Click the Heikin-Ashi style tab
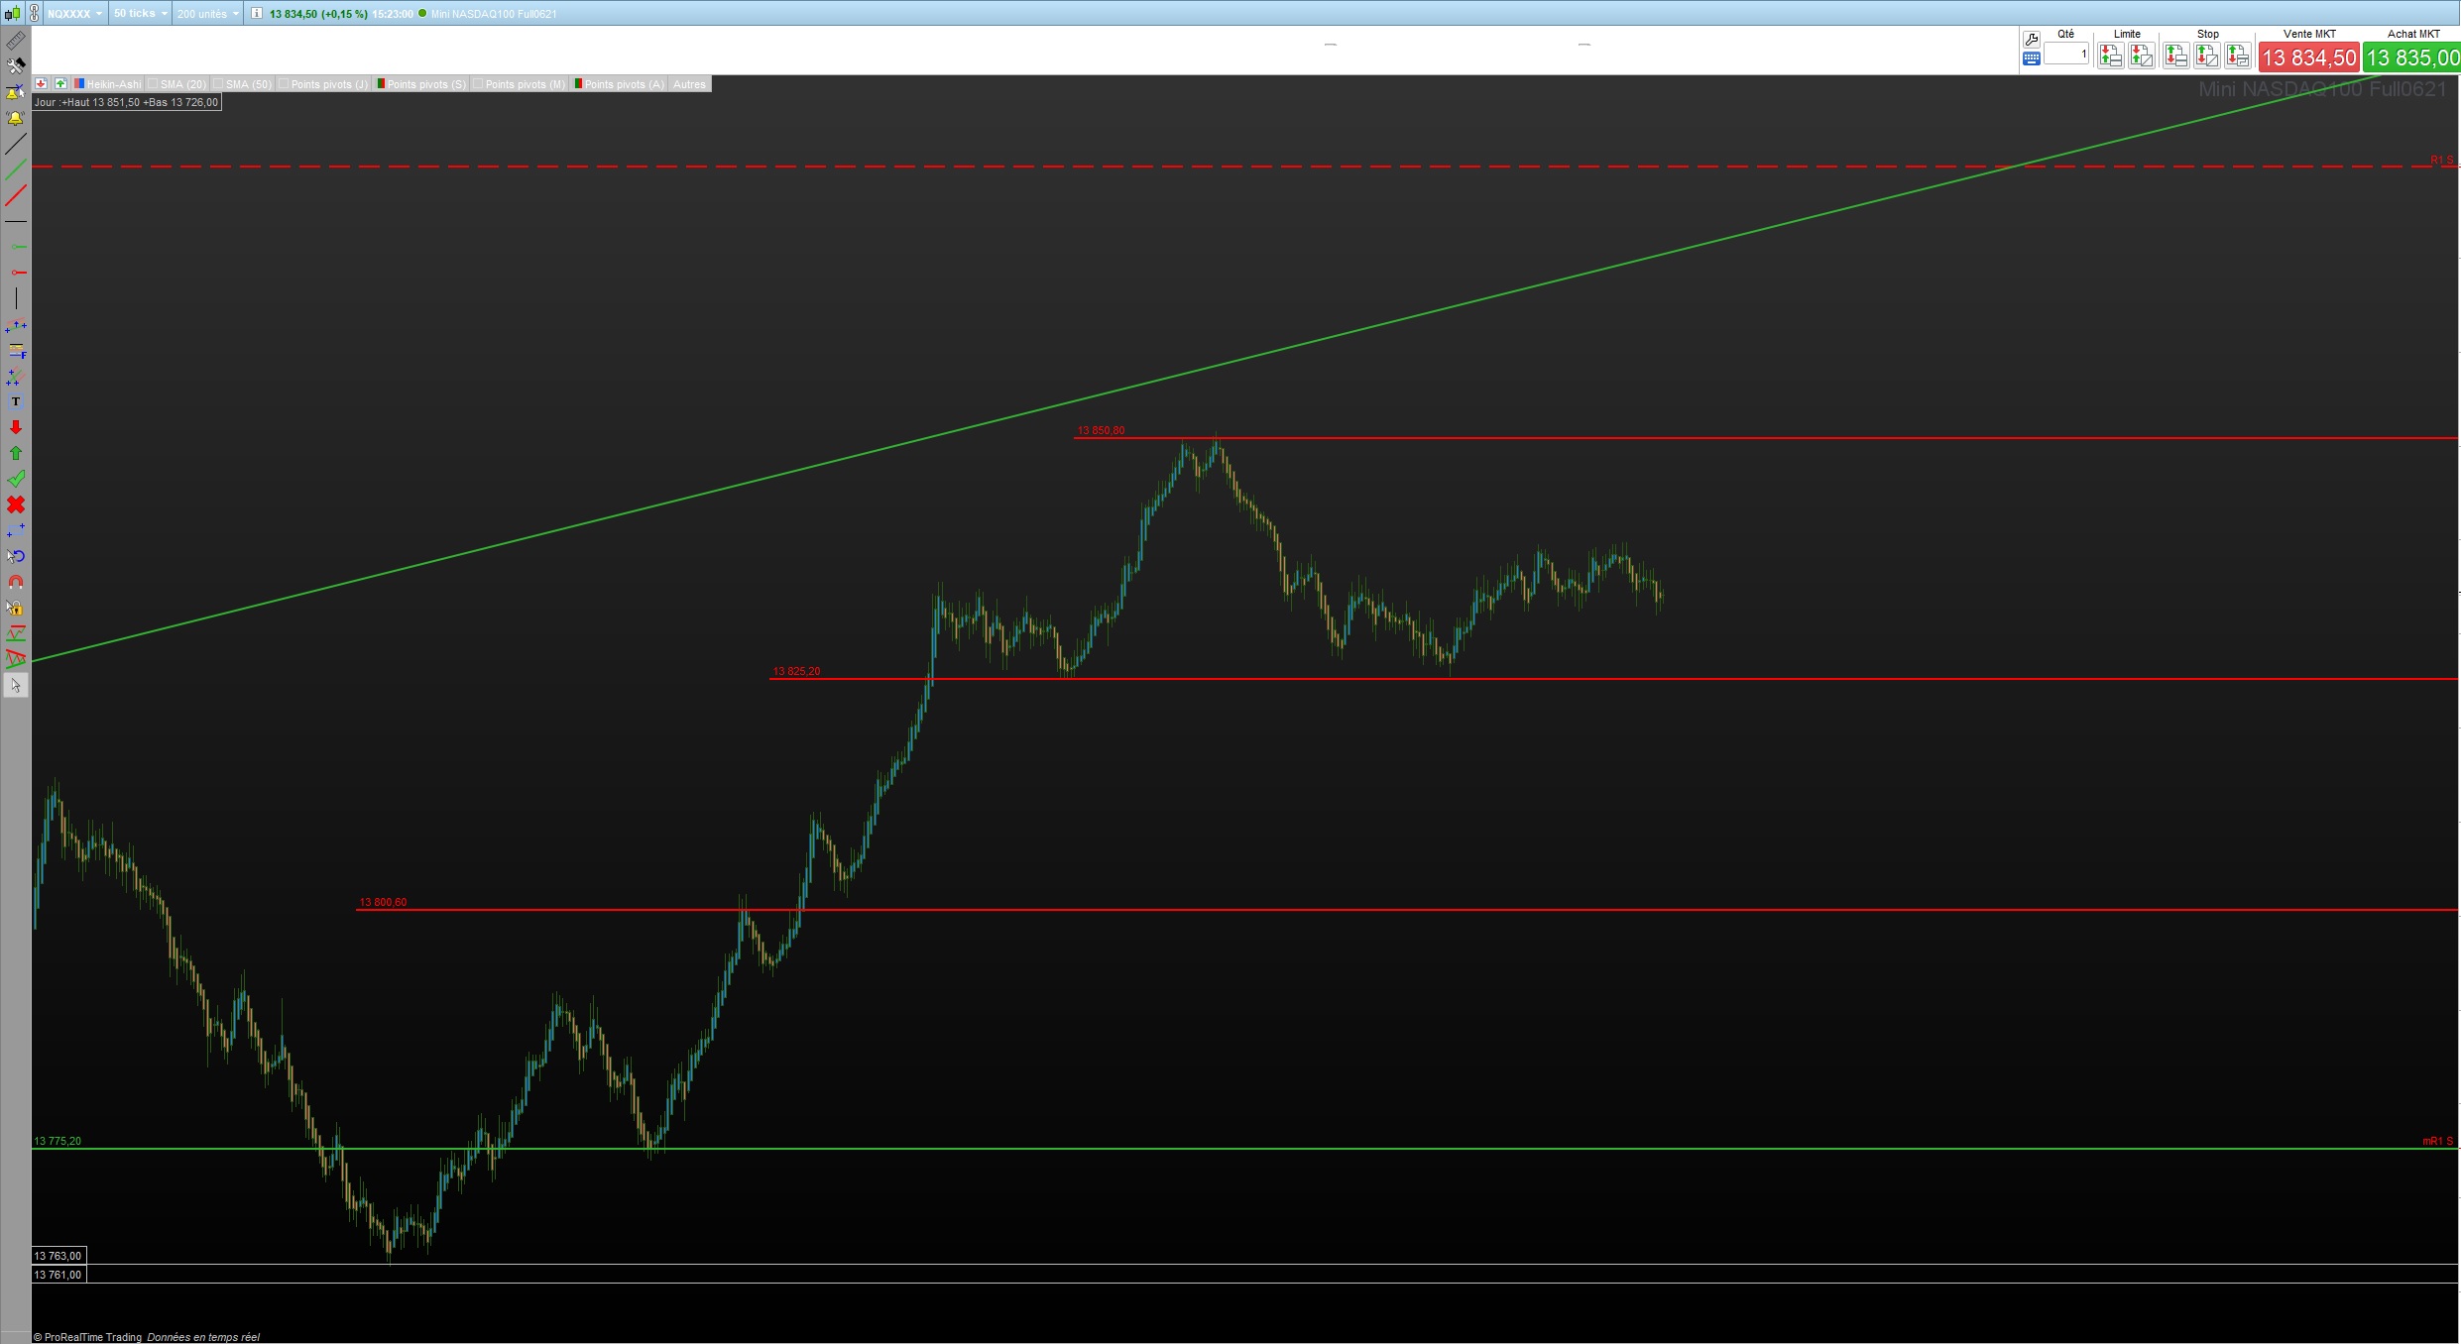This screenshot has width=2461, height=1344. pos(109,84)
